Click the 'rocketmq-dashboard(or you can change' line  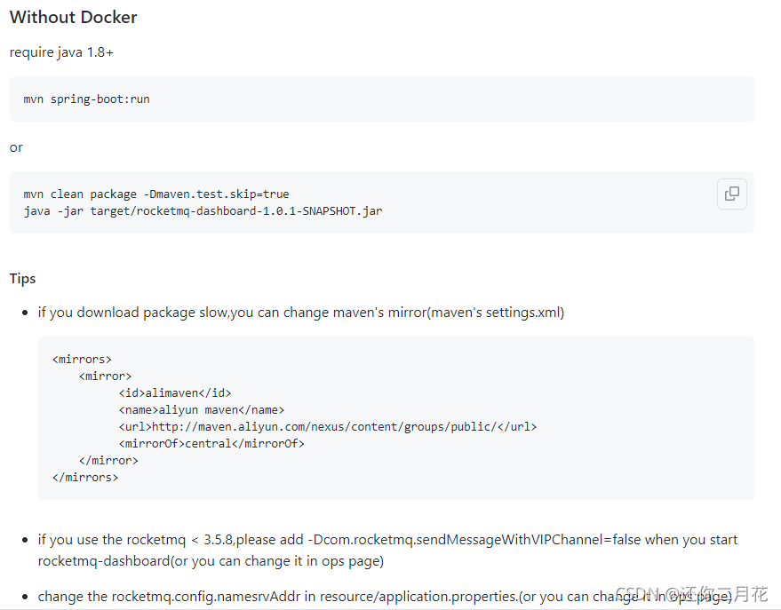coord(211,561)
